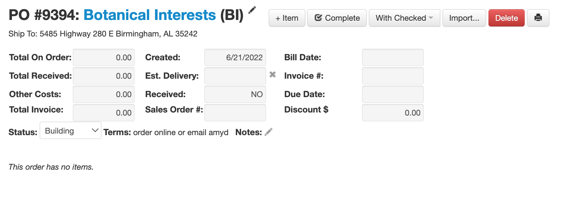This screenshot has width=586, height=205.
Task: Click the printer icon button
Action: [x=538, y=18]
